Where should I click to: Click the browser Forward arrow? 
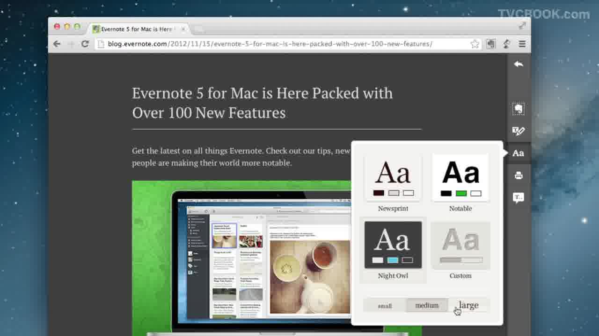[71, 44]
